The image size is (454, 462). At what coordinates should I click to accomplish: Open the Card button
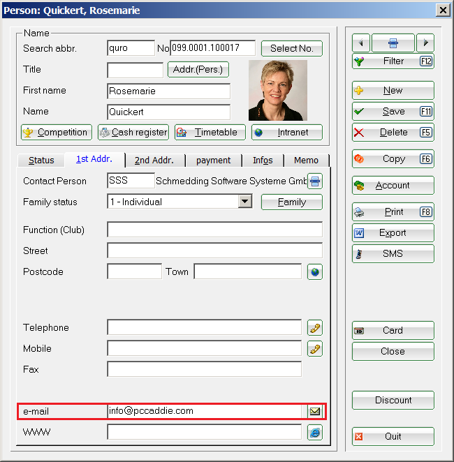(x=393, y=331)
